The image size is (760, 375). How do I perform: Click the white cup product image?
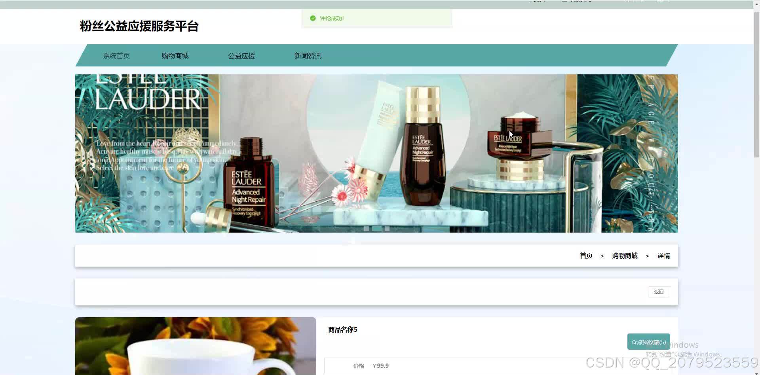[x=196, y=346]
